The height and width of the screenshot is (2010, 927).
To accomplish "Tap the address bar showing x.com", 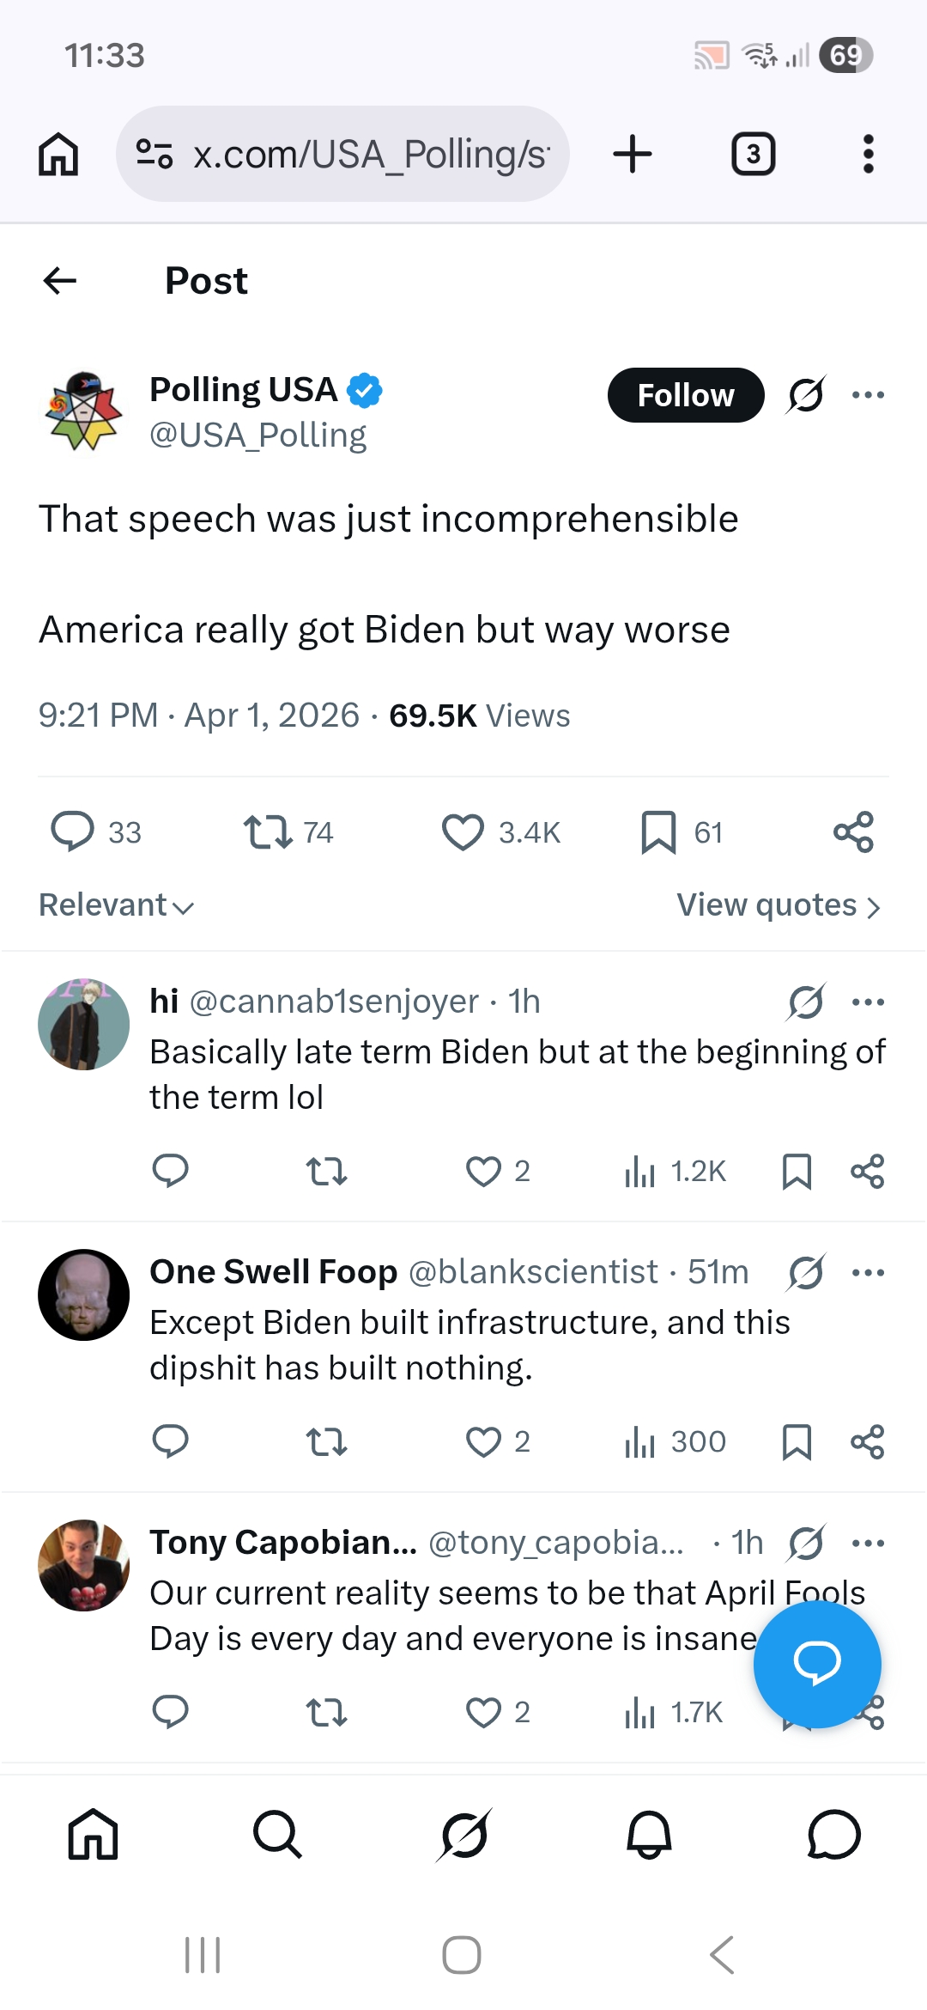I will point(342,153).
